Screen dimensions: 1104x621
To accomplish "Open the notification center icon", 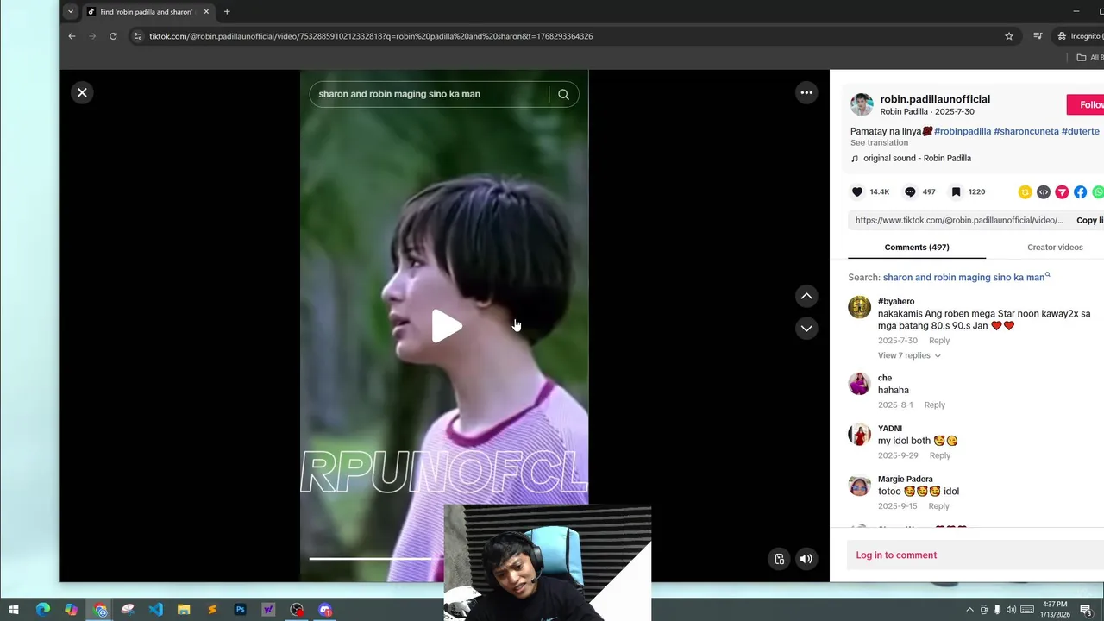I will (x=1087, y=611).
